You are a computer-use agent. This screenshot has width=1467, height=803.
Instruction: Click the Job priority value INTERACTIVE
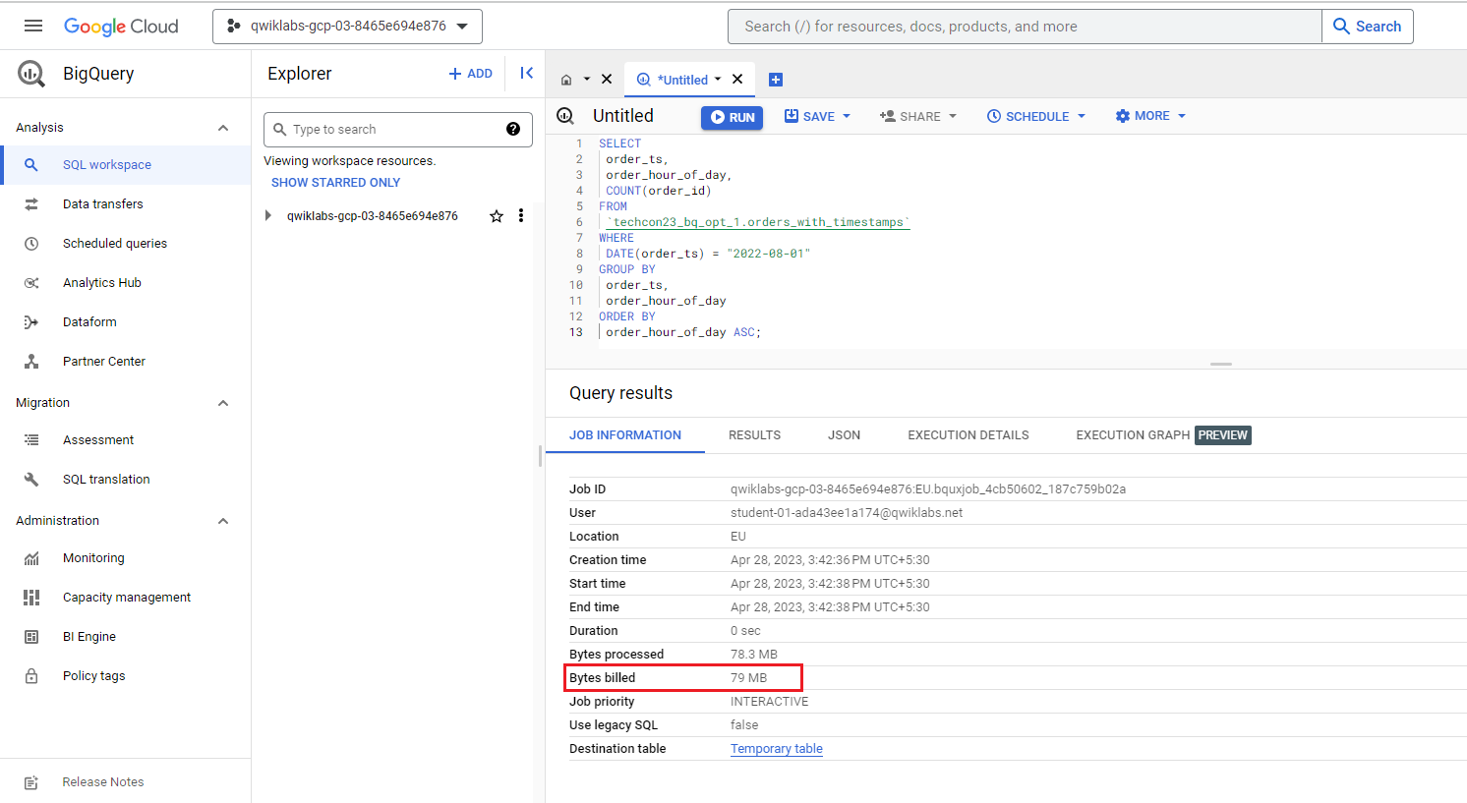pos(770,702)
